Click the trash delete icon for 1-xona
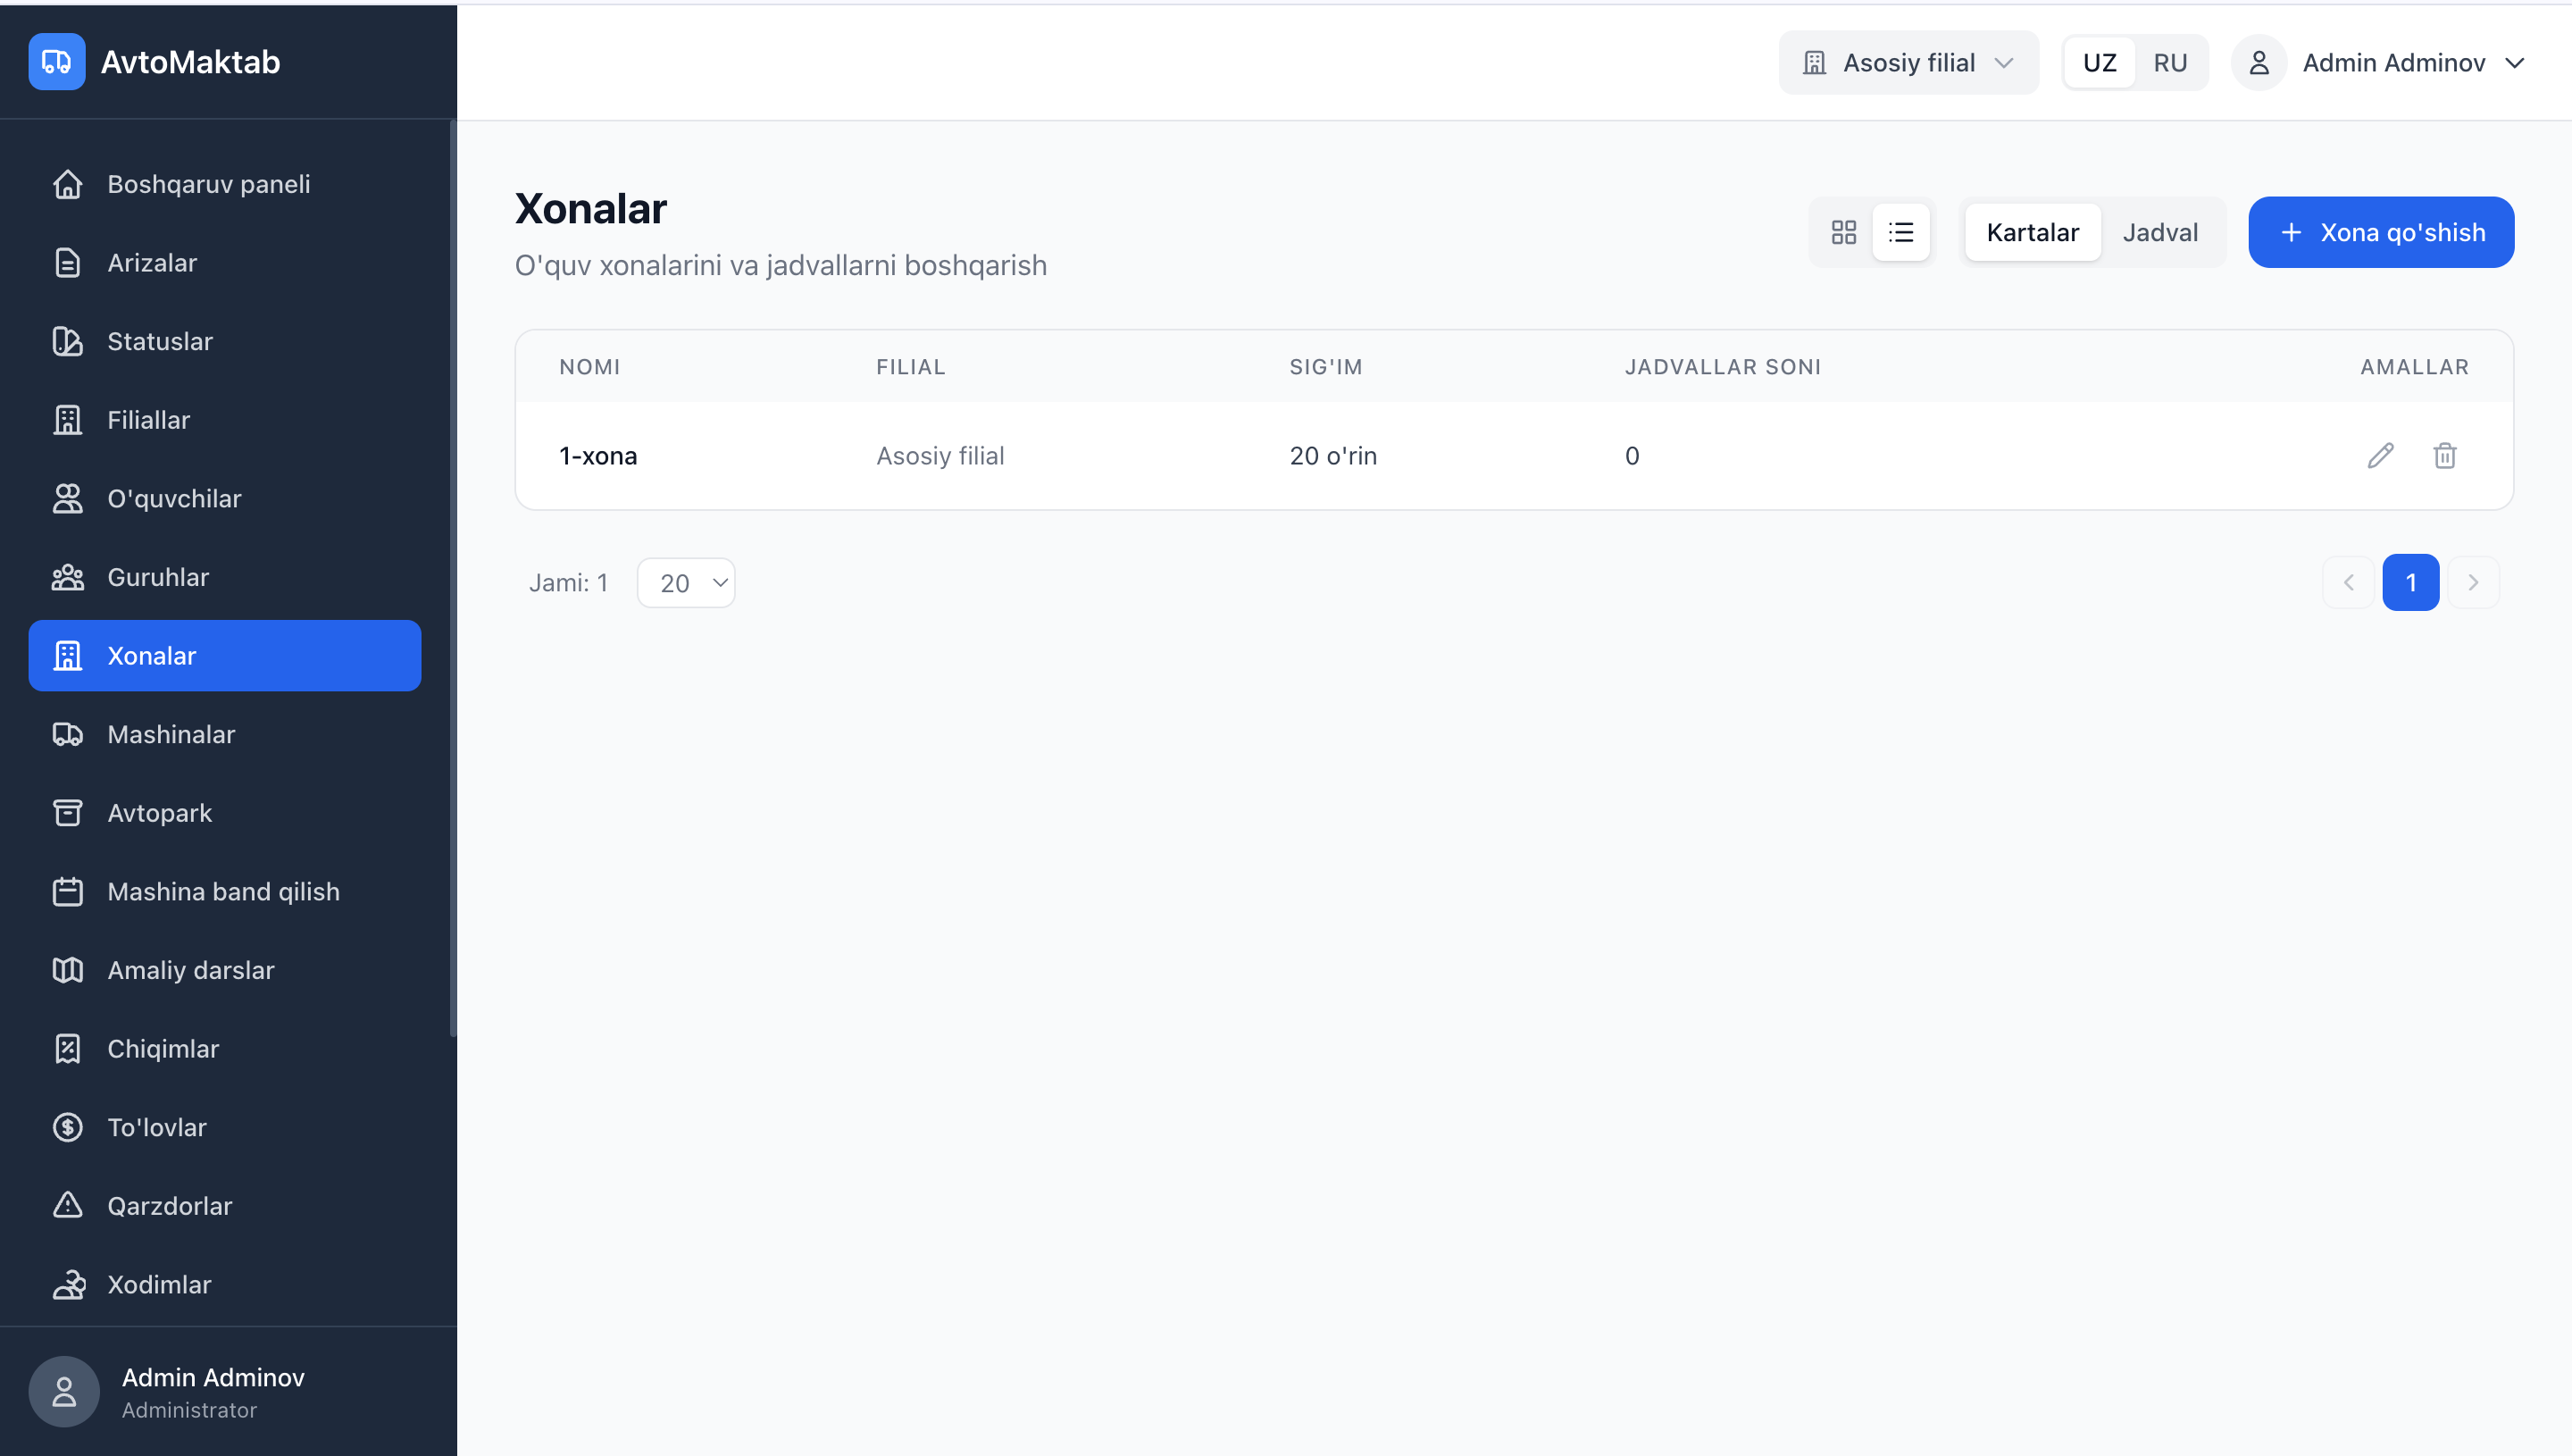 (2444, 456)
